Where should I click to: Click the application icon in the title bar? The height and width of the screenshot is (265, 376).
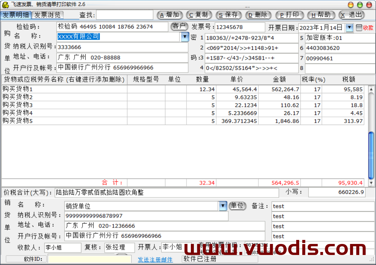point(5,4)
